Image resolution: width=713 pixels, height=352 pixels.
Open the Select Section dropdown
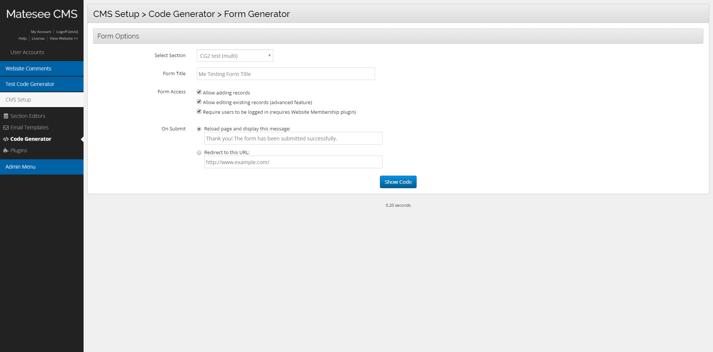click(x=235, y=56)
